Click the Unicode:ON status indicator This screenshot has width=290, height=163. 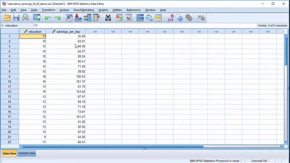coord(259,161)
